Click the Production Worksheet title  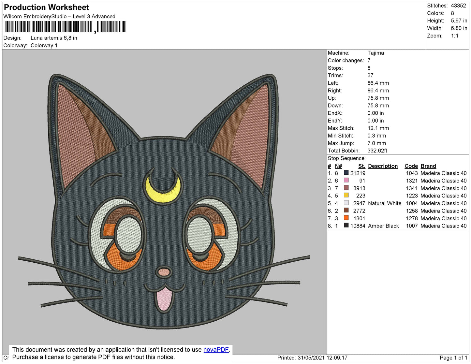pyautogui.click(x=46, y=7)
